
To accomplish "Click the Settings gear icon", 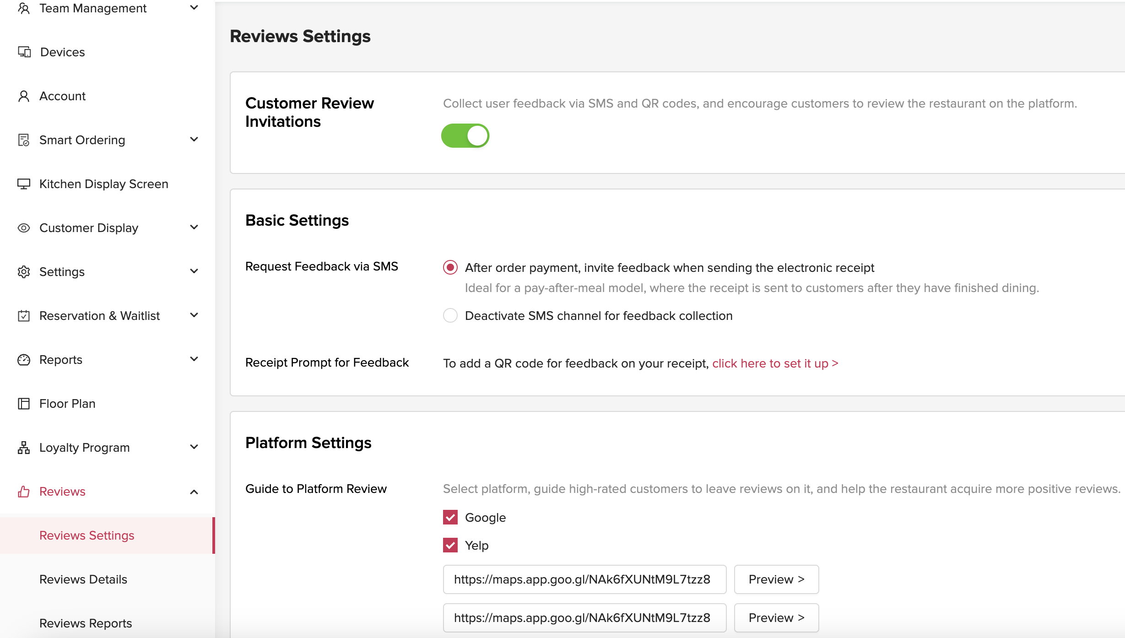I will point(24,272).
